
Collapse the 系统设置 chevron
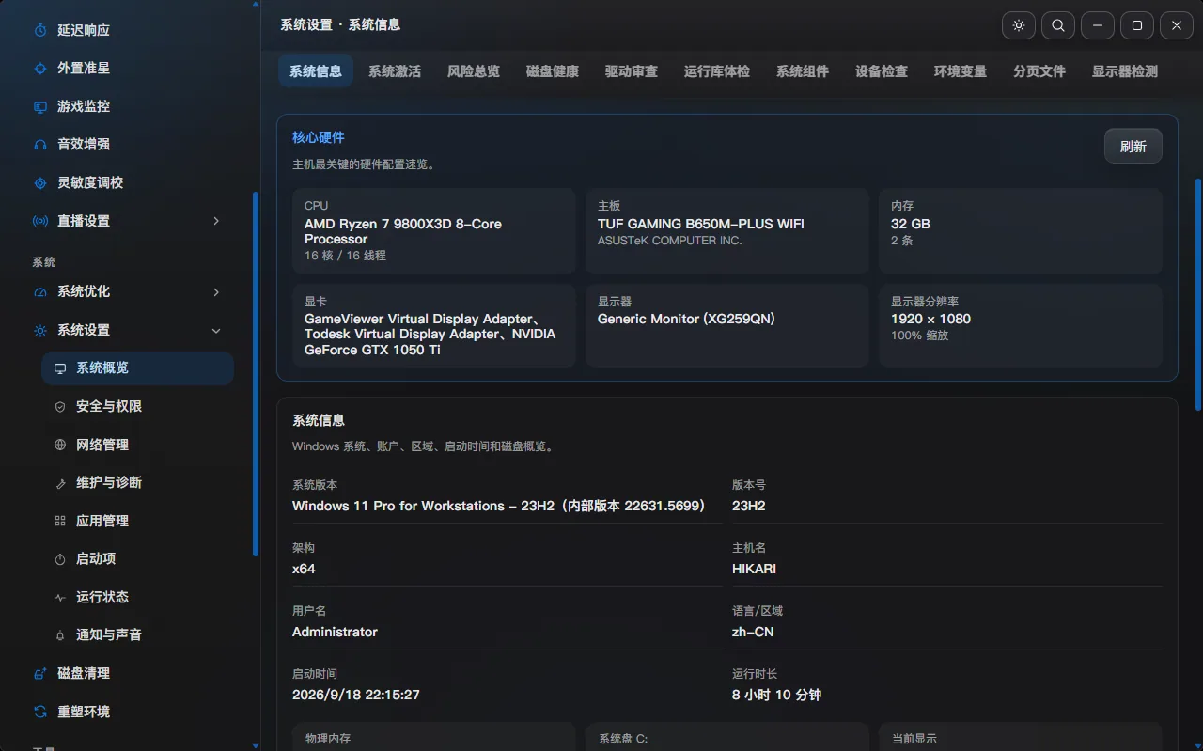click(216, 331)
